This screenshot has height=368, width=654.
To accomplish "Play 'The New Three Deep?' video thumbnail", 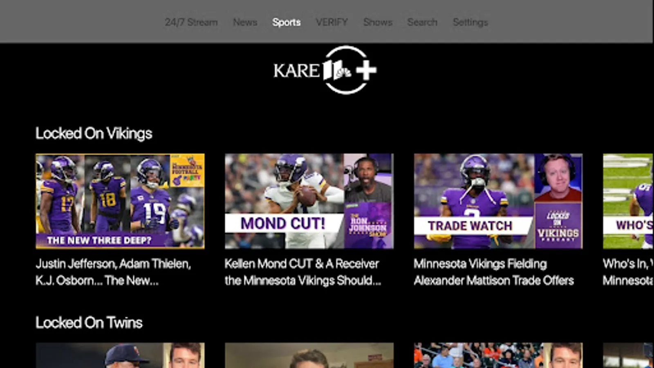I will point(120,201).
